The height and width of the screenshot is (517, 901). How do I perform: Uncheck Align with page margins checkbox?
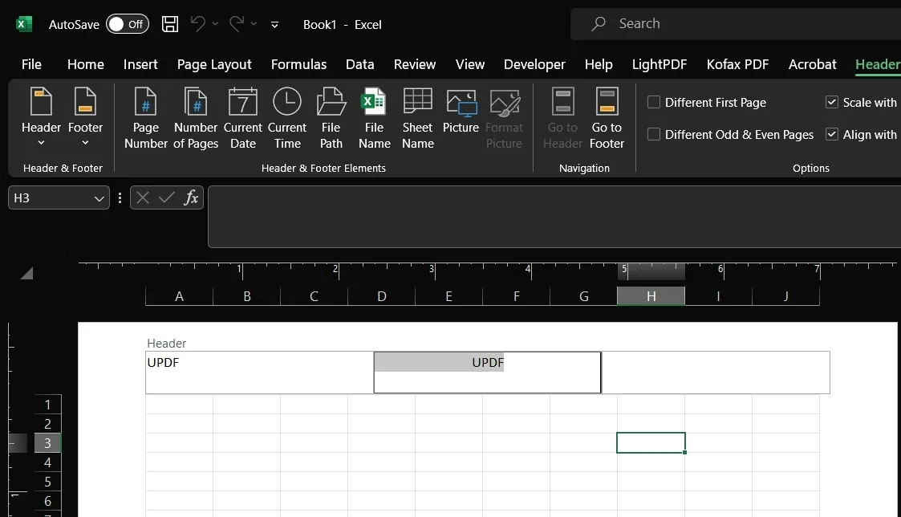click(831, 135)
